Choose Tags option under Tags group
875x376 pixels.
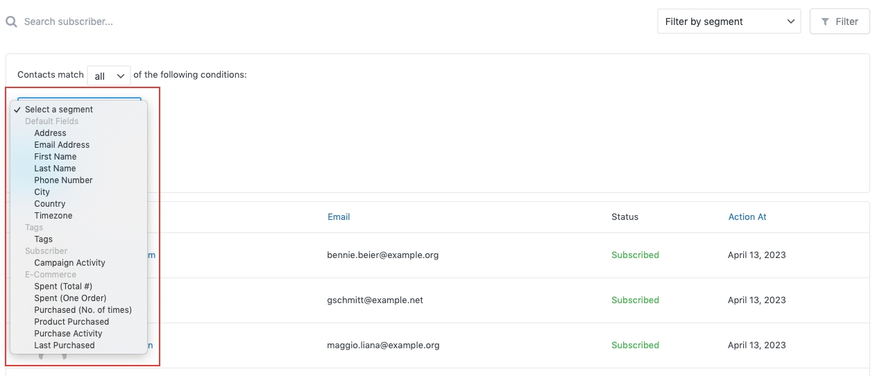click(43, 239)
